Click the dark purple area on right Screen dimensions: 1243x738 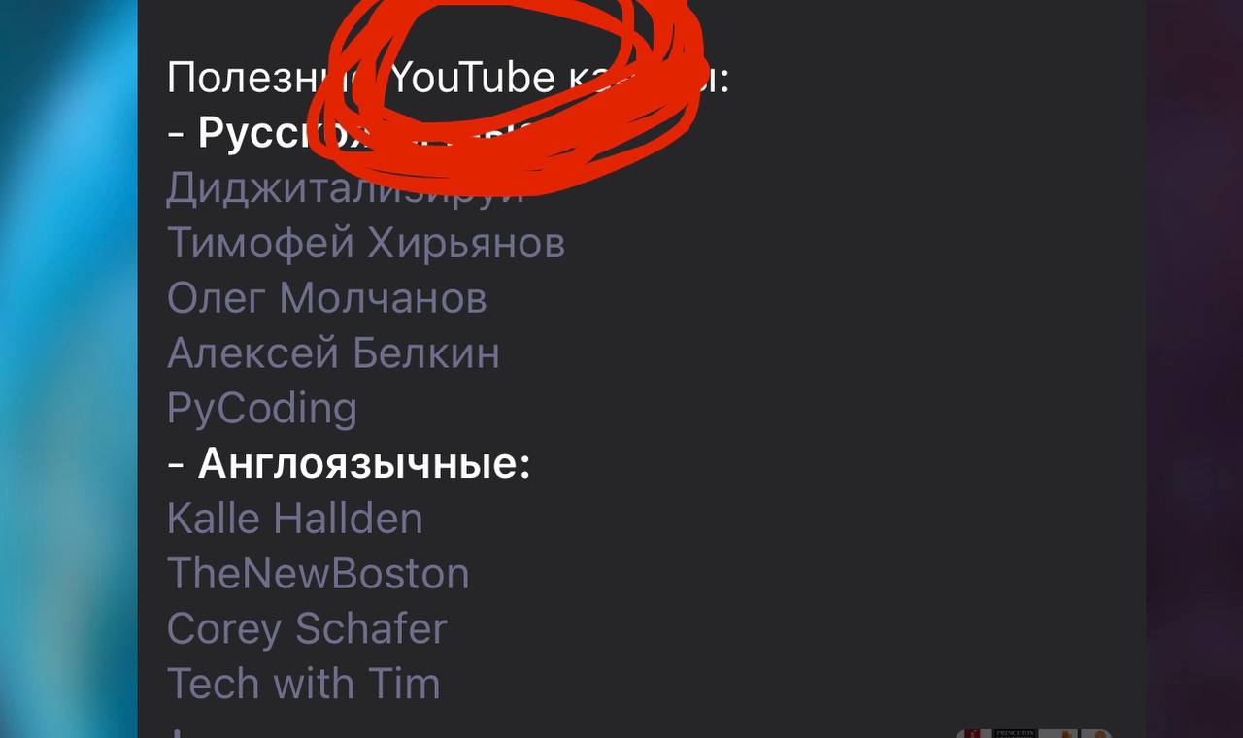point(1194,369)
